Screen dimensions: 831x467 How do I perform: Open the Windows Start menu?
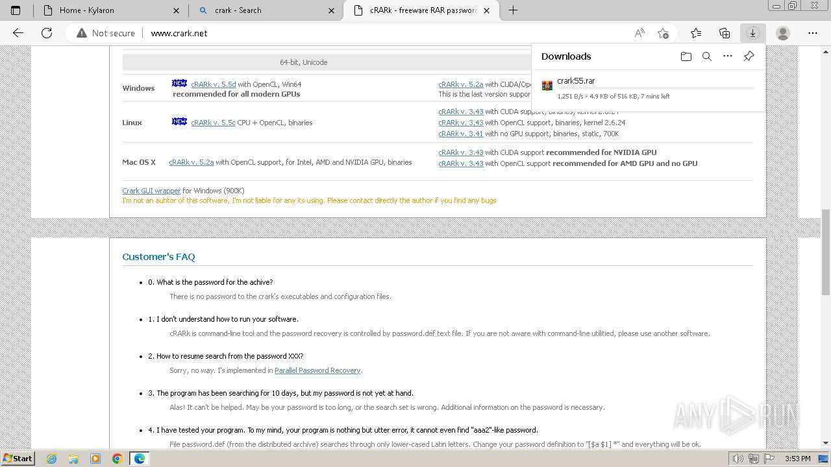click(18, 458)
